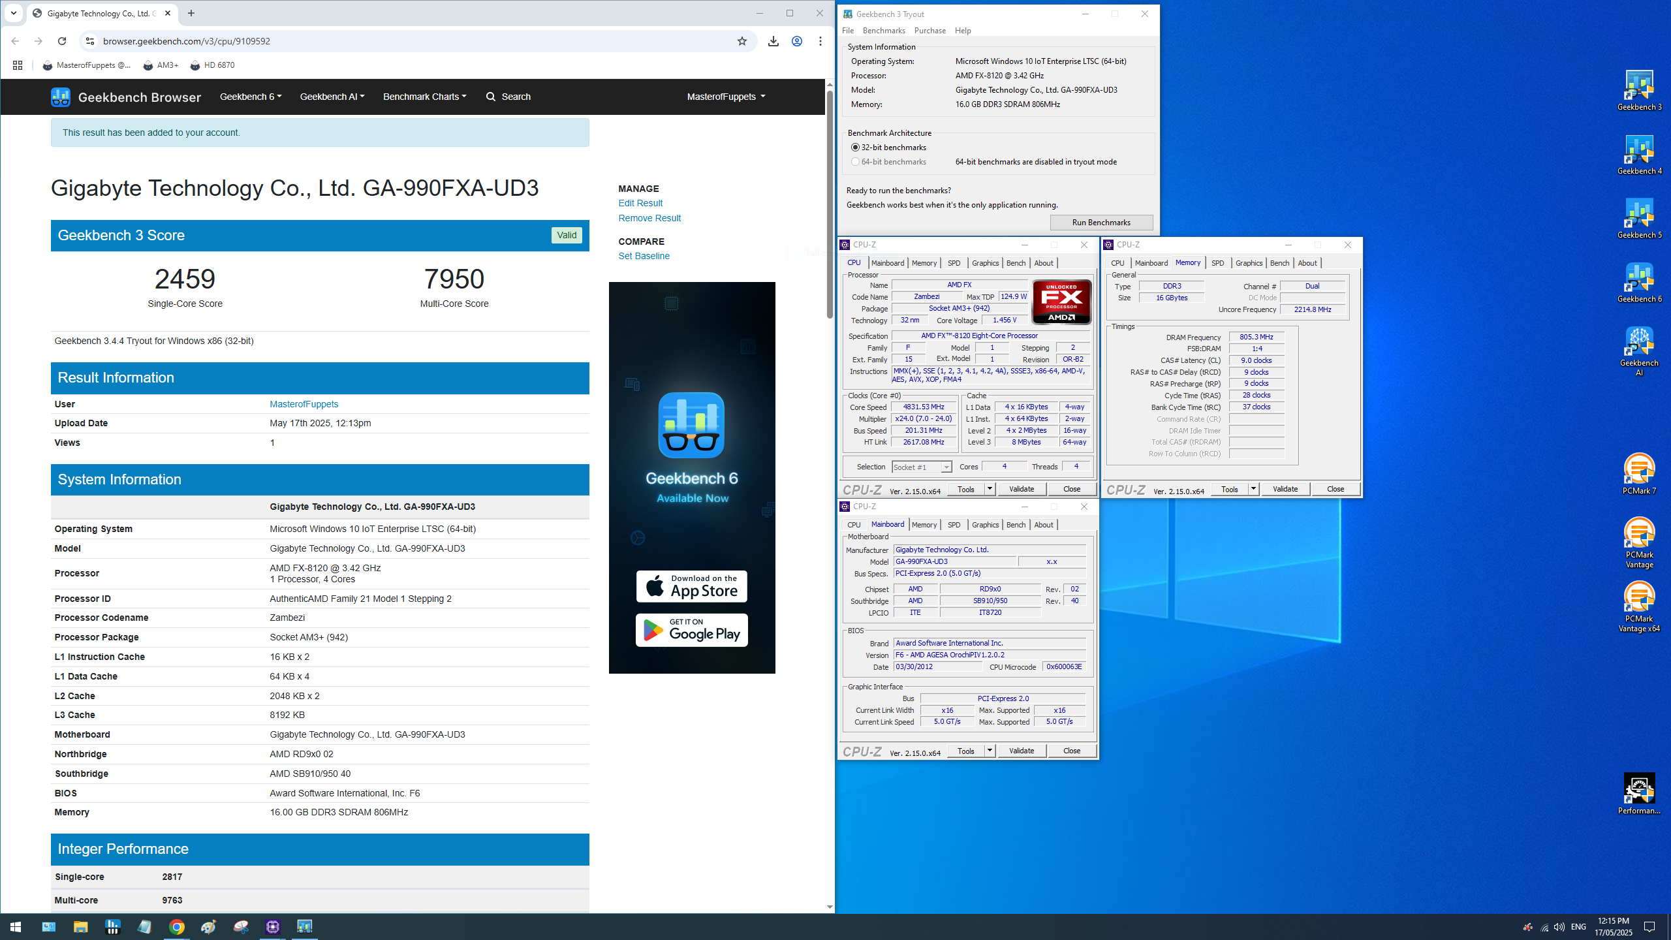Open Geekbench 3 desktop shortcut

click(x=1639, y=90)
